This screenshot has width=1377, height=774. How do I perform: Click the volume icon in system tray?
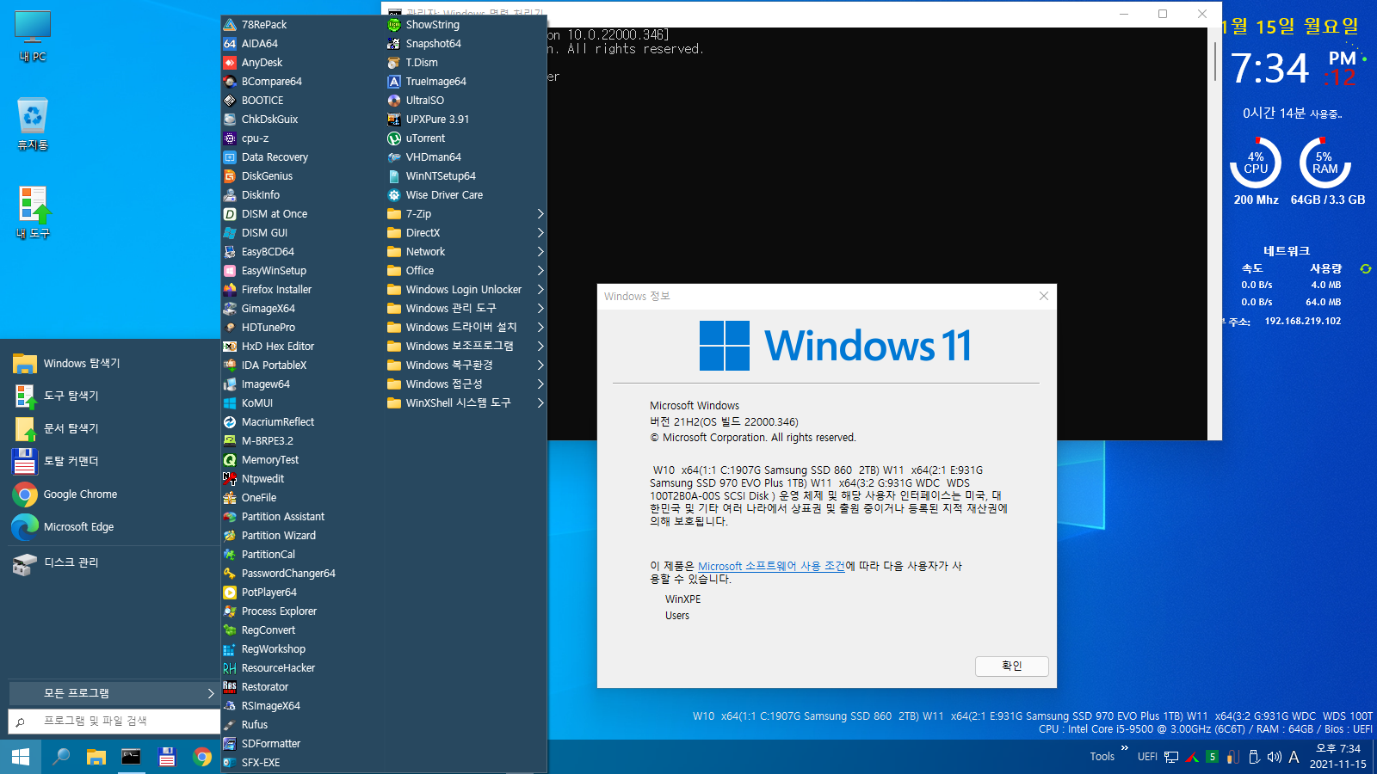tap(1274, 757)
